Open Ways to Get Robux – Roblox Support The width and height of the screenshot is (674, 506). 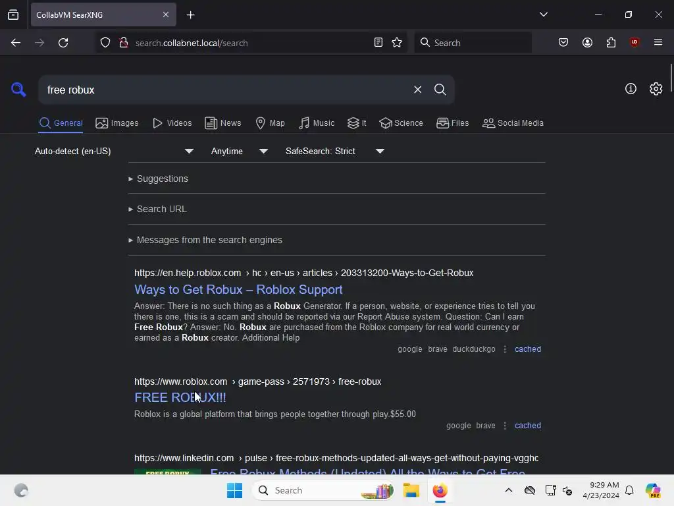(238, 290)
